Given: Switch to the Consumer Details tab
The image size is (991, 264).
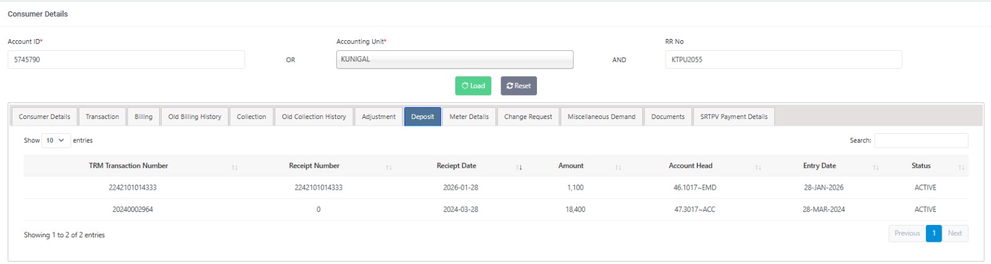Looking at the screenshot, I should [45, 117].
